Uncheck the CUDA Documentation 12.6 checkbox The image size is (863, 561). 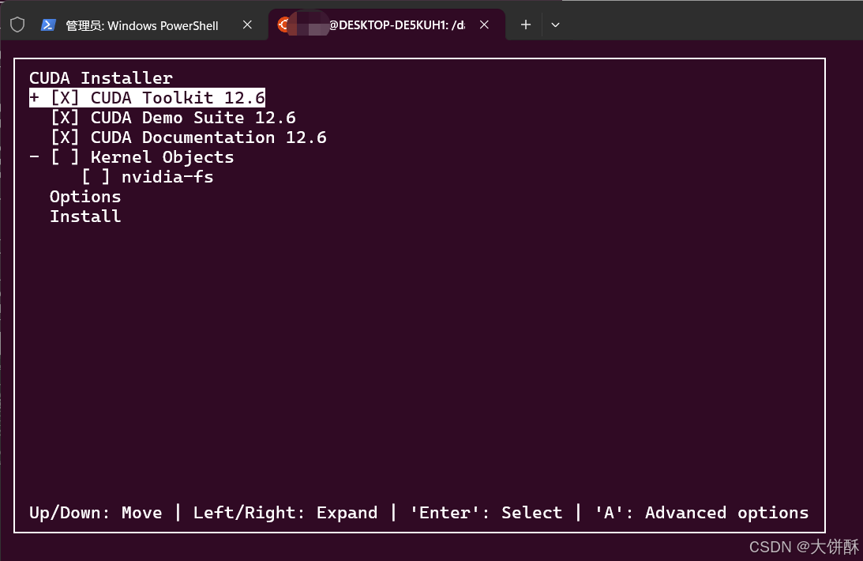(x=65, y=137)
